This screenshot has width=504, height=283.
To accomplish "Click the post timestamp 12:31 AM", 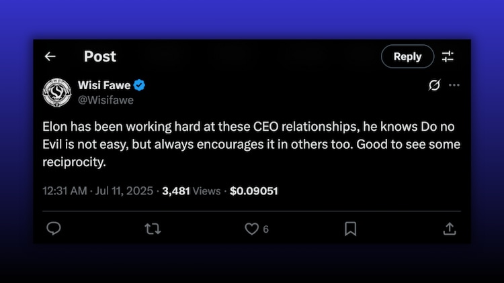I will point(64,190).
